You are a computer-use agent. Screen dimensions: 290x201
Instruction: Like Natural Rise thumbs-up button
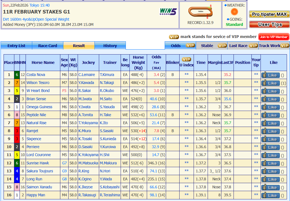(270, 123)
